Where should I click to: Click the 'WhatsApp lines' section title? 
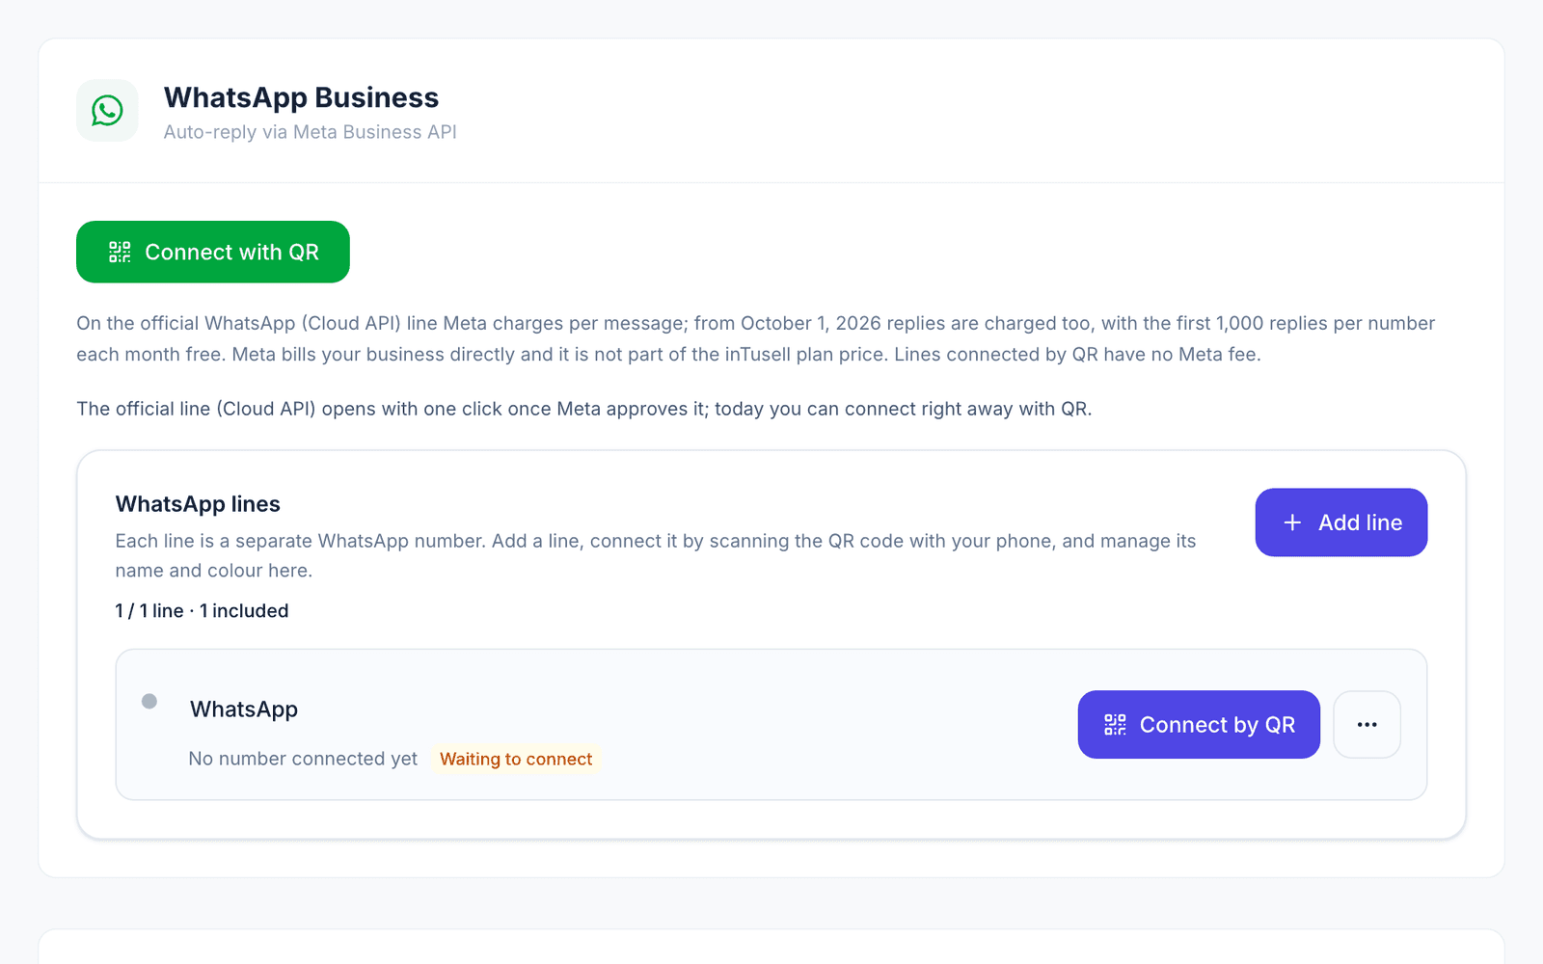[x=198, y=504]
